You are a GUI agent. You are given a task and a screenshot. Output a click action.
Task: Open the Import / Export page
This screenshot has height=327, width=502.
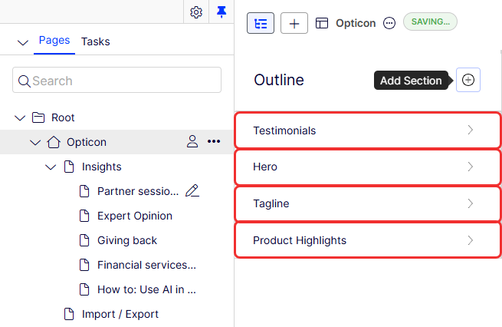[120, 314]
